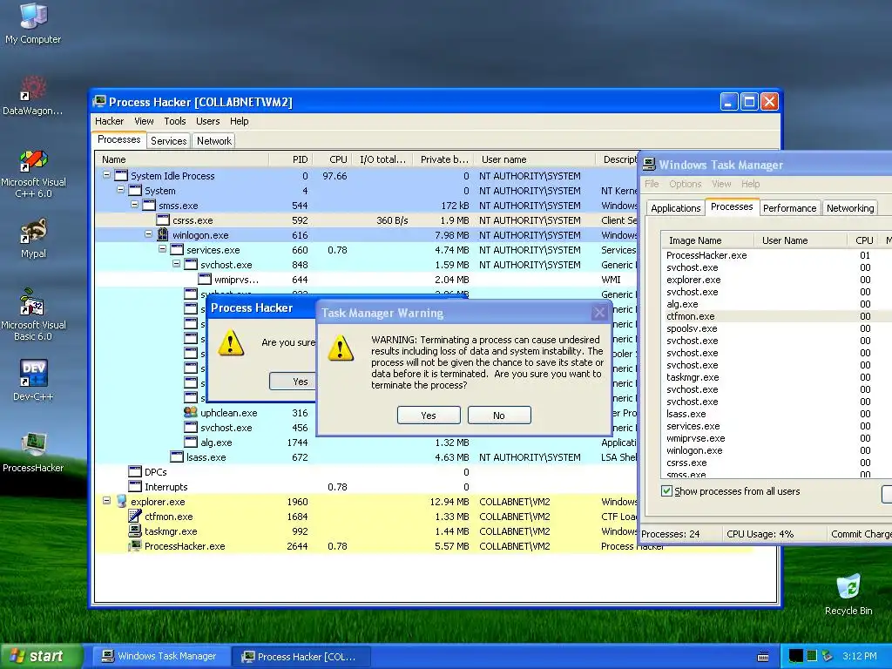Click Process Hacker title bar icon
892x669 pixels.
99,102
